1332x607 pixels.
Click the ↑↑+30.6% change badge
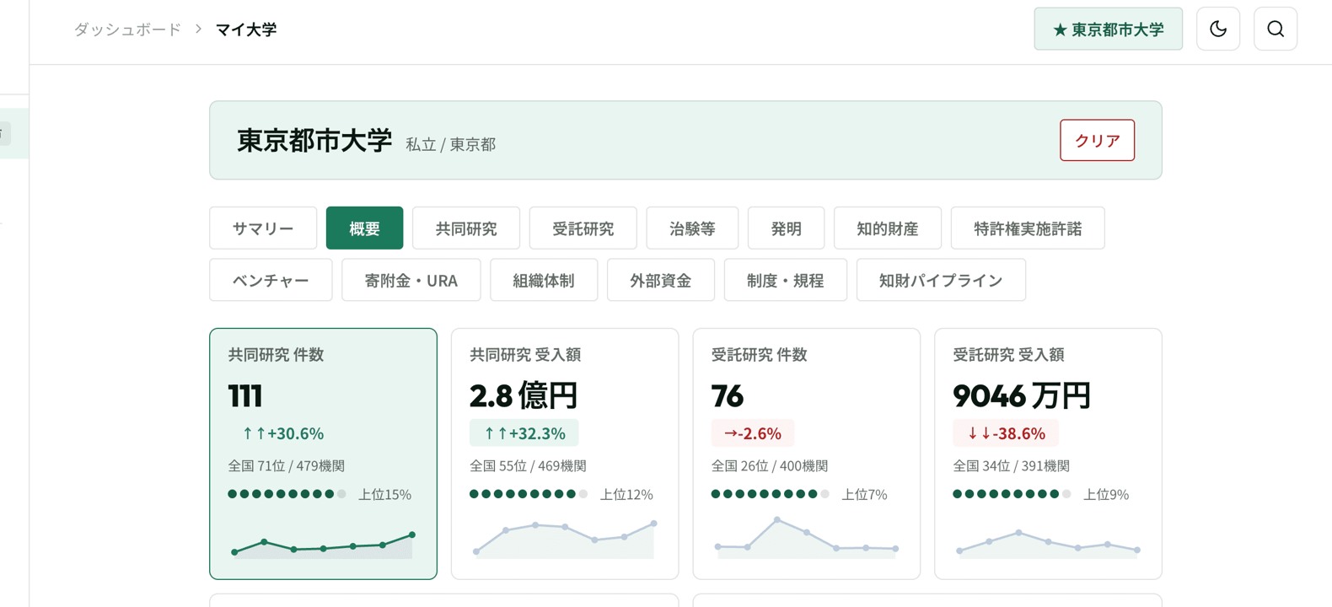click(282, 433)
